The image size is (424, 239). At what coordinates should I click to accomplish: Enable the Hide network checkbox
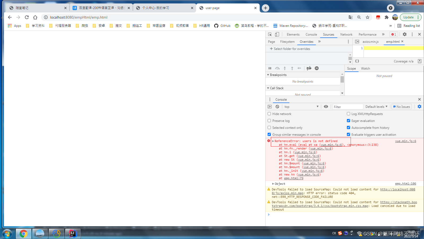click(x=269, y=114)
